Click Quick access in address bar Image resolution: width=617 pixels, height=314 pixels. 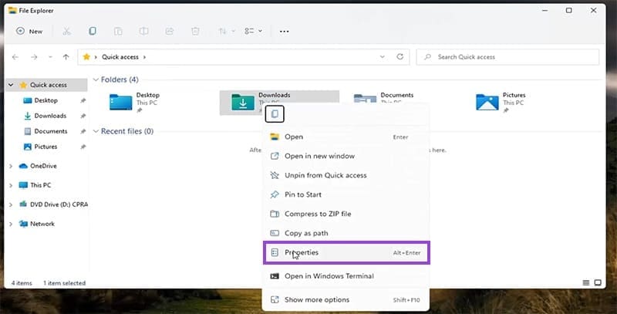[120, 57]
